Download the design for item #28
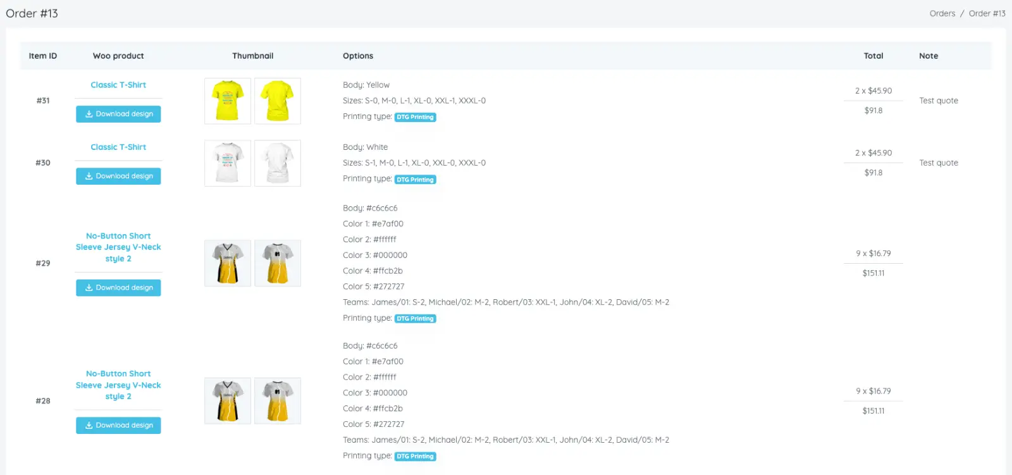Viewport: 1012px width, 475px height. (x=118, y=425)
